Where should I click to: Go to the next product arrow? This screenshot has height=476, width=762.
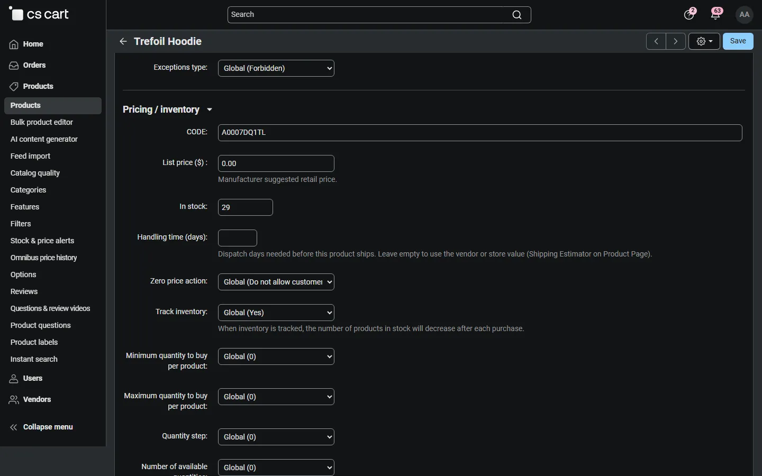(x=676, y=41)
